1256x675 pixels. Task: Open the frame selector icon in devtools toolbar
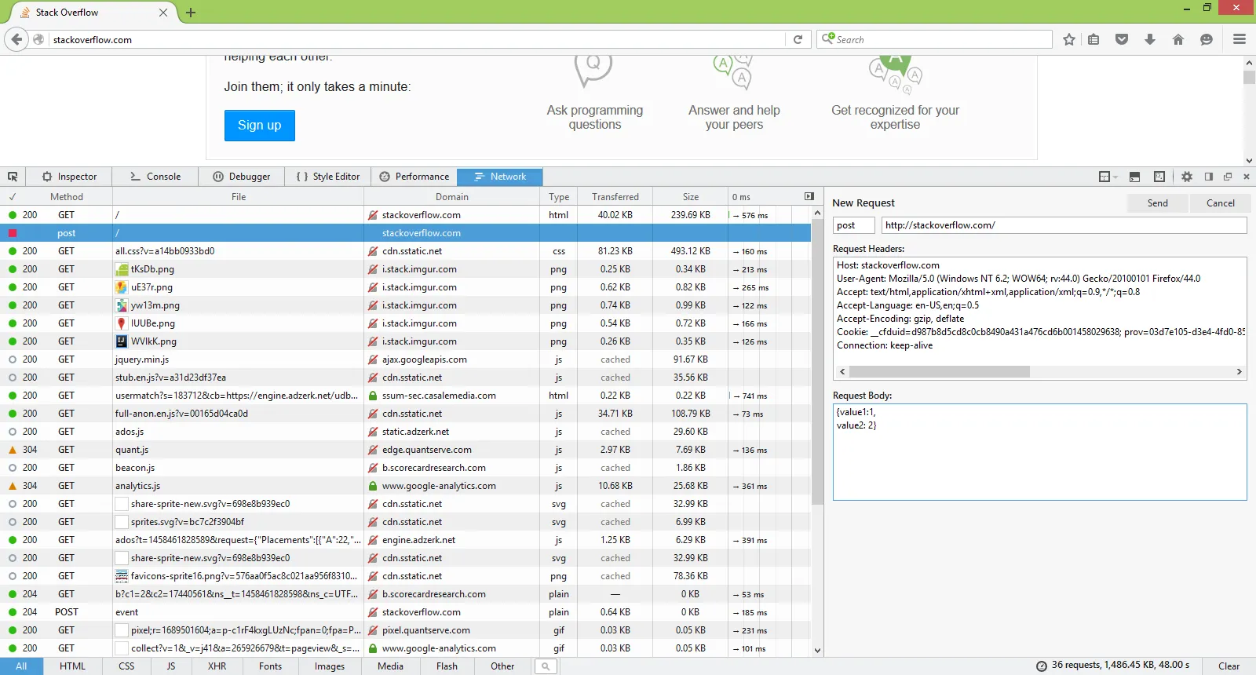pyautogui.click(x=1104, y=177)
